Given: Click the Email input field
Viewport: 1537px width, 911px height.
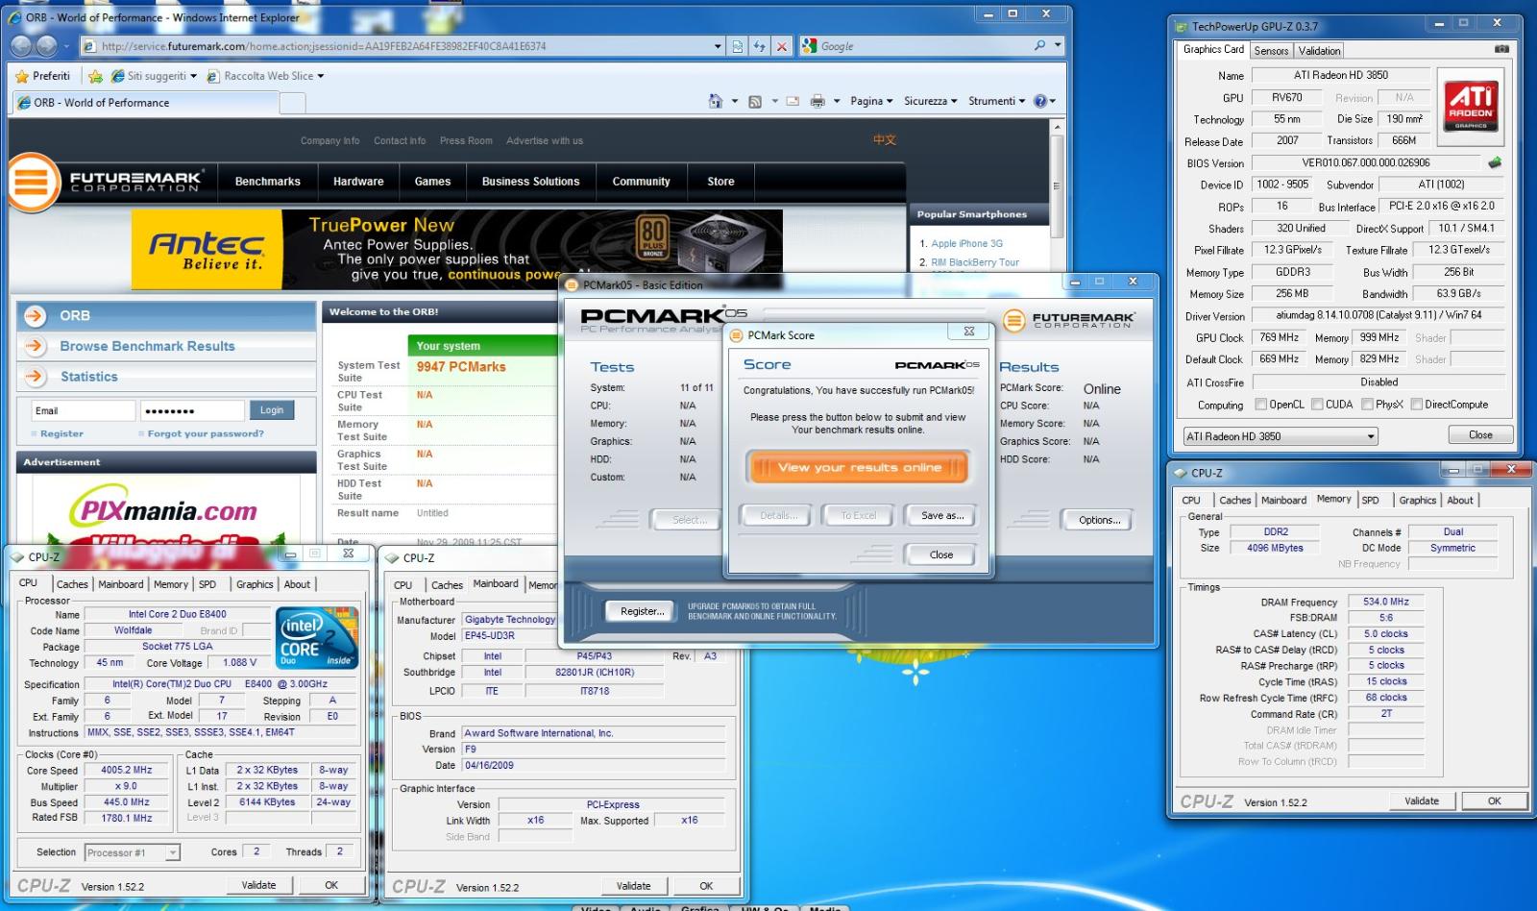Looking at the screenshot, I should [83, 410].
